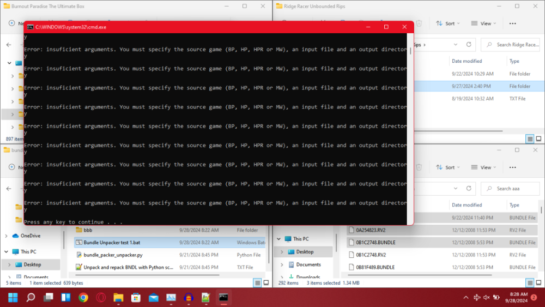
Task: Open See more menu in Ridge Racer window
Action: pos(513,23)
